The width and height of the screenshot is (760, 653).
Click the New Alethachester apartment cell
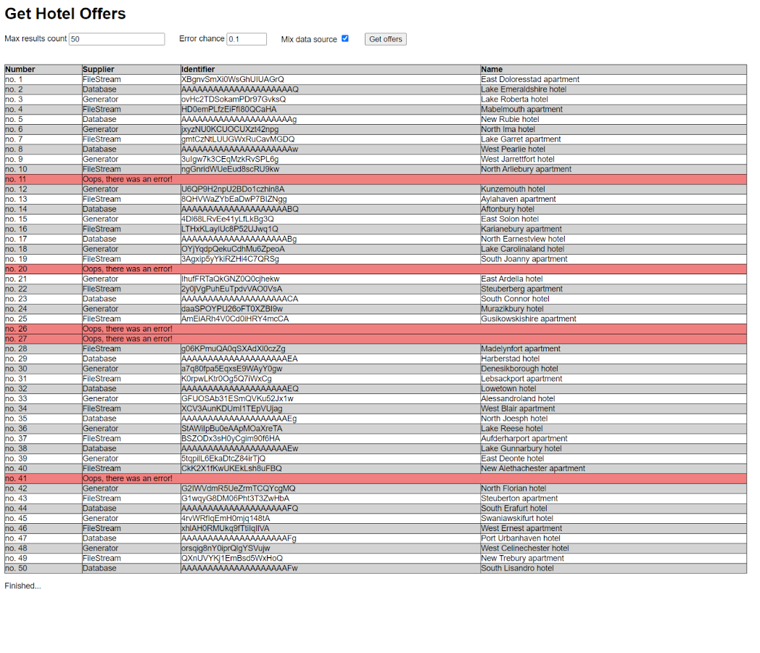click(533, 469)
